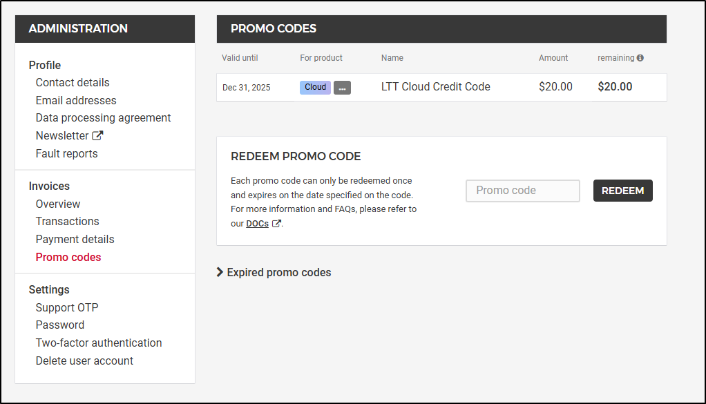The image size is (706, 404).
Task: Select Delete user account
Action: (84, 360)
